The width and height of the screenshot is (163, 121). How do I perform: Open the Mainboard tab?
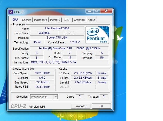pyautogui.click(x=41, y=20)
